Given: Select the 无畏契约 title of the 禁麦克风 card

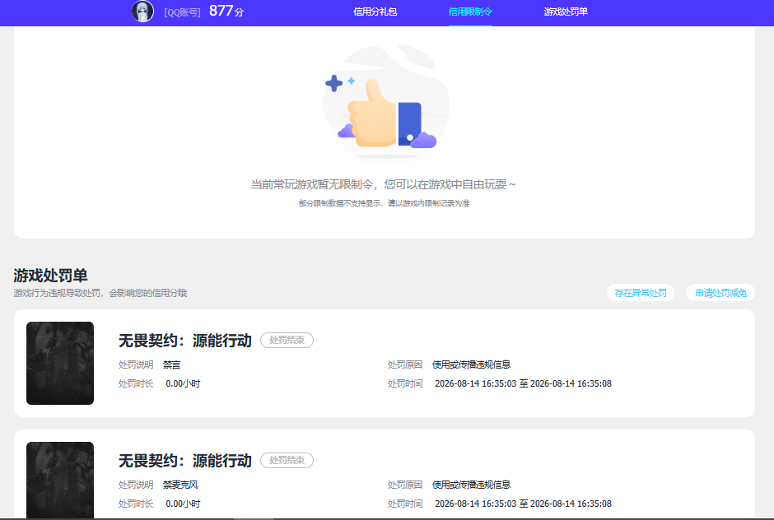Looking at the screenshot, I should (x=185, y=460).
